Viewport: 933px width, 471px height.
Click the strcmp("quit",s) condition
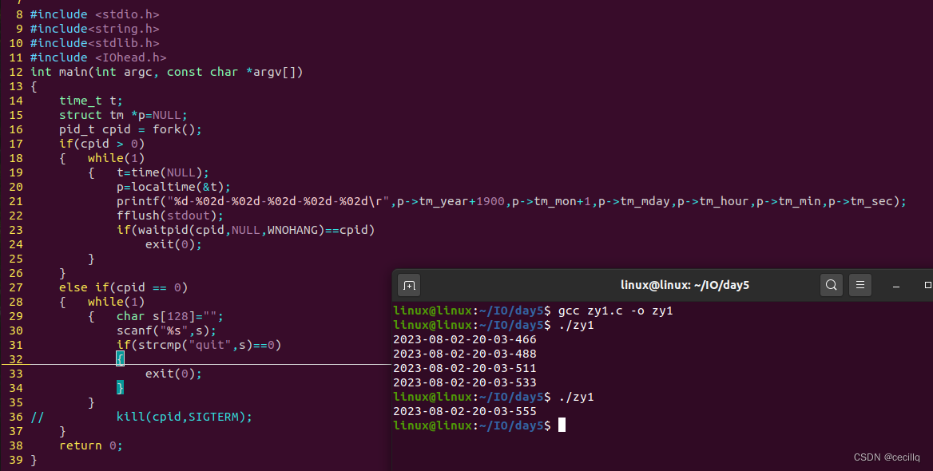click(x=199, y=345)
